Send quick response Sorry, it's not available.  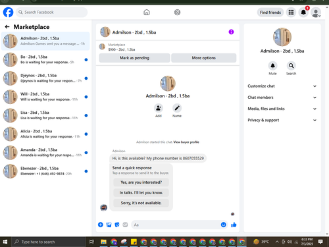point(141,203)
